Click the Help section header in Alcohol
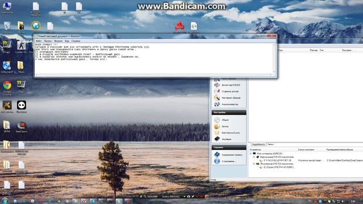Screen dimensions: 363x204 click(229, 147)
